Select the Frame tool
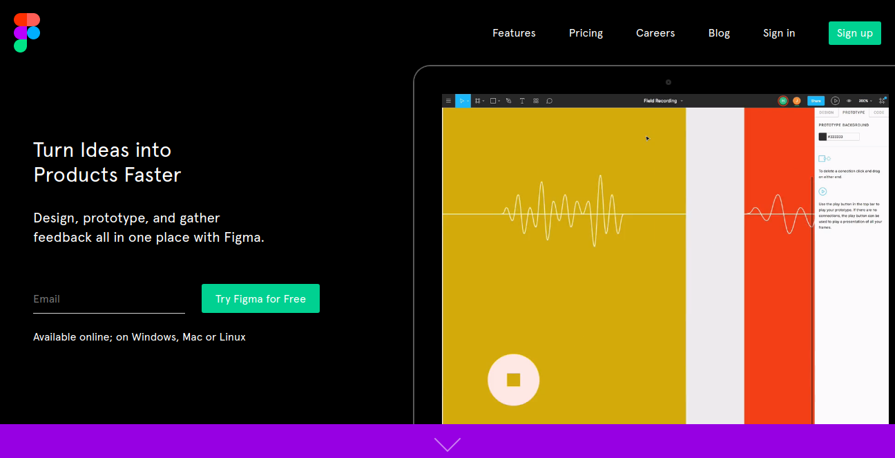 click(x=477, y=101)
